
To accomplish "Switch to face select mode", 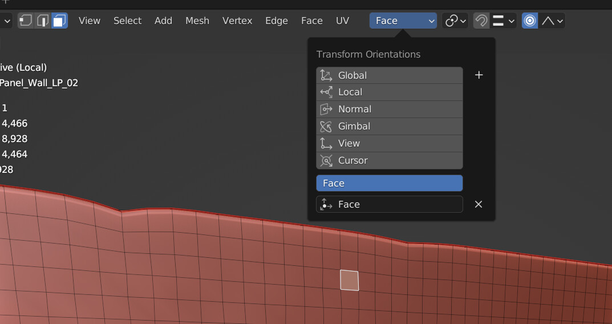I will pyautogui.click(x=59, y=21).
